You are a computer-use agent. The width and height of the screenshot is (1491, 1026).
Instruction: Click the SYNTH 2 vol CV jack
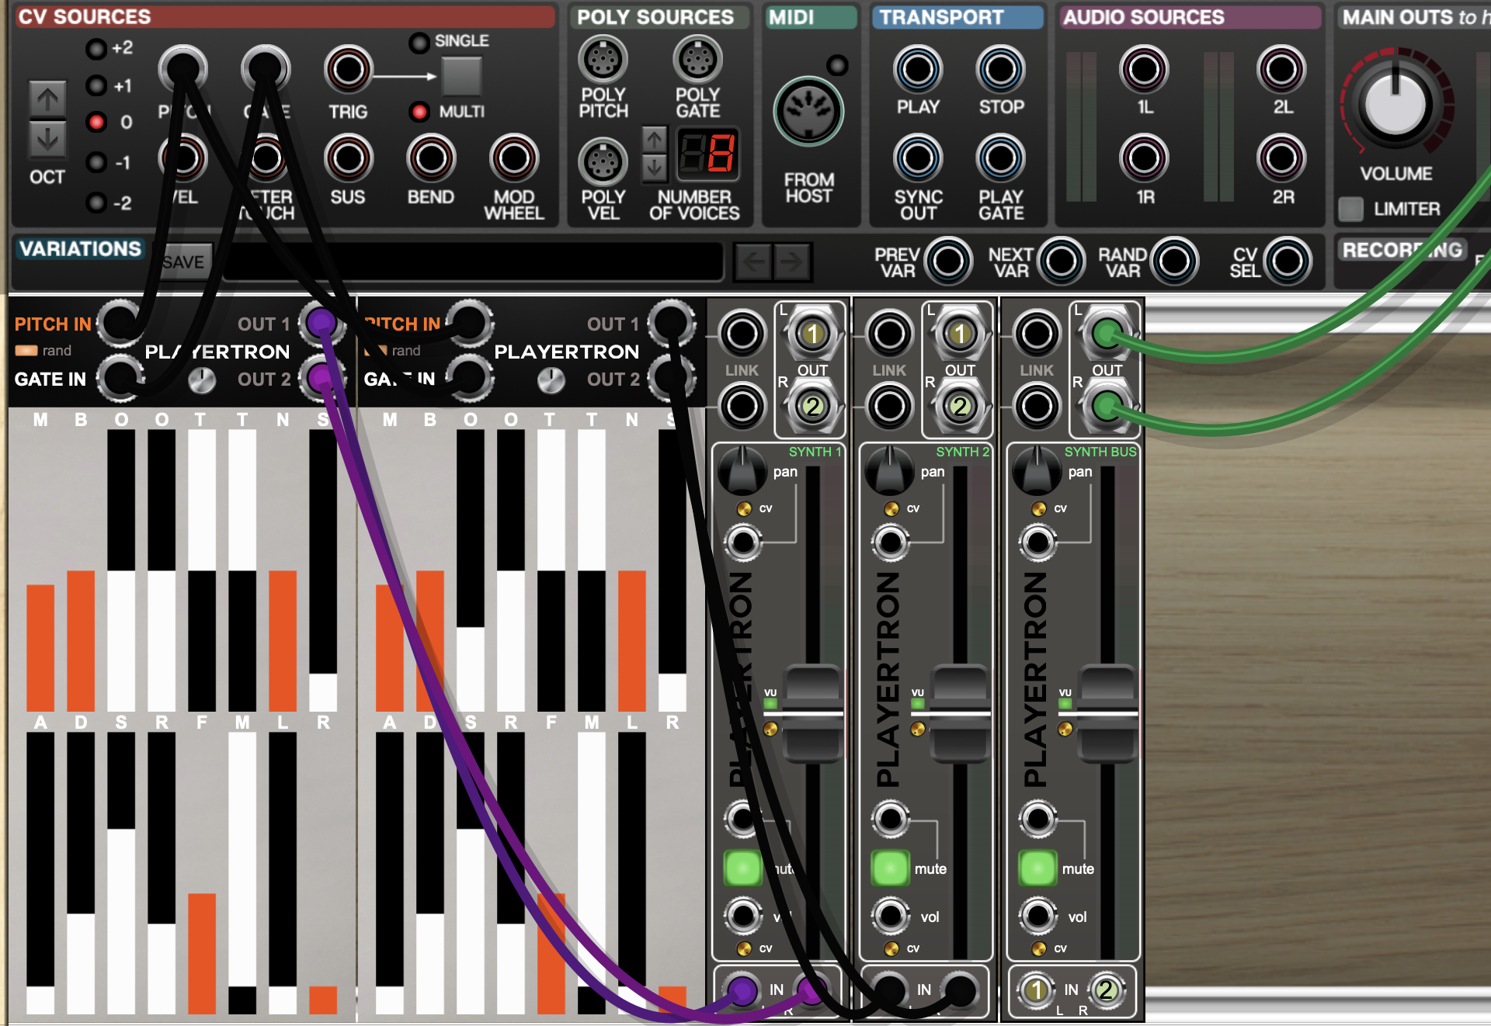pos(890,916)
